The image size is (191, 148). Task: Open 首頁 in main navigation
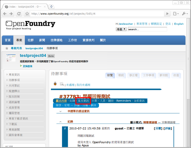point(8,40)
